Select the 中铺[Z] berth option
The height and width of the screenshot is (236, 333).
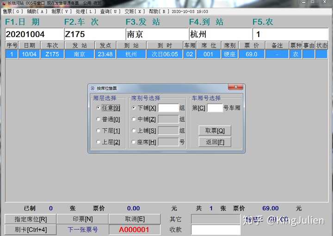pyautogui.click(x=134, y=119)
